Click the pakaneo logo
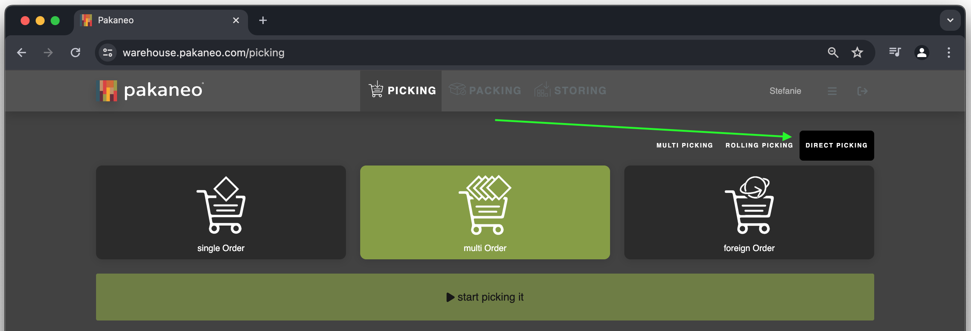The height and width of the screenshot is (331, 971). pyautogui.click(x=150, y=90)
